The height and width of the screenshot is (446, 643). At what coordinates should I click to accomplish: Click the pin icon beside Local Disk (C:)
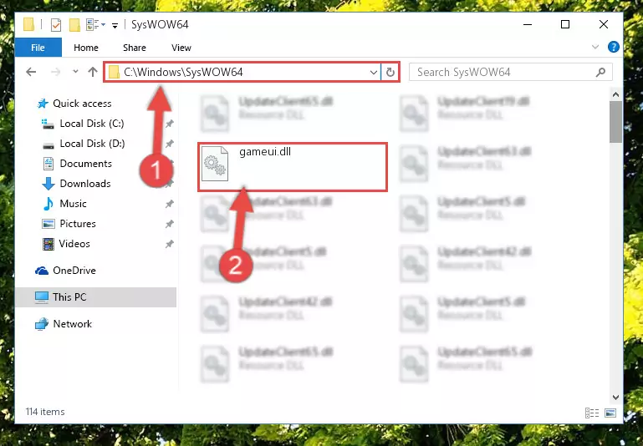(169, 124)
